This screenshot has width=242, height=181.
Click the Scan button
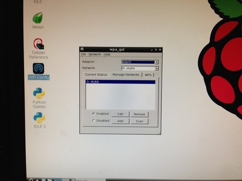(139, 121)
